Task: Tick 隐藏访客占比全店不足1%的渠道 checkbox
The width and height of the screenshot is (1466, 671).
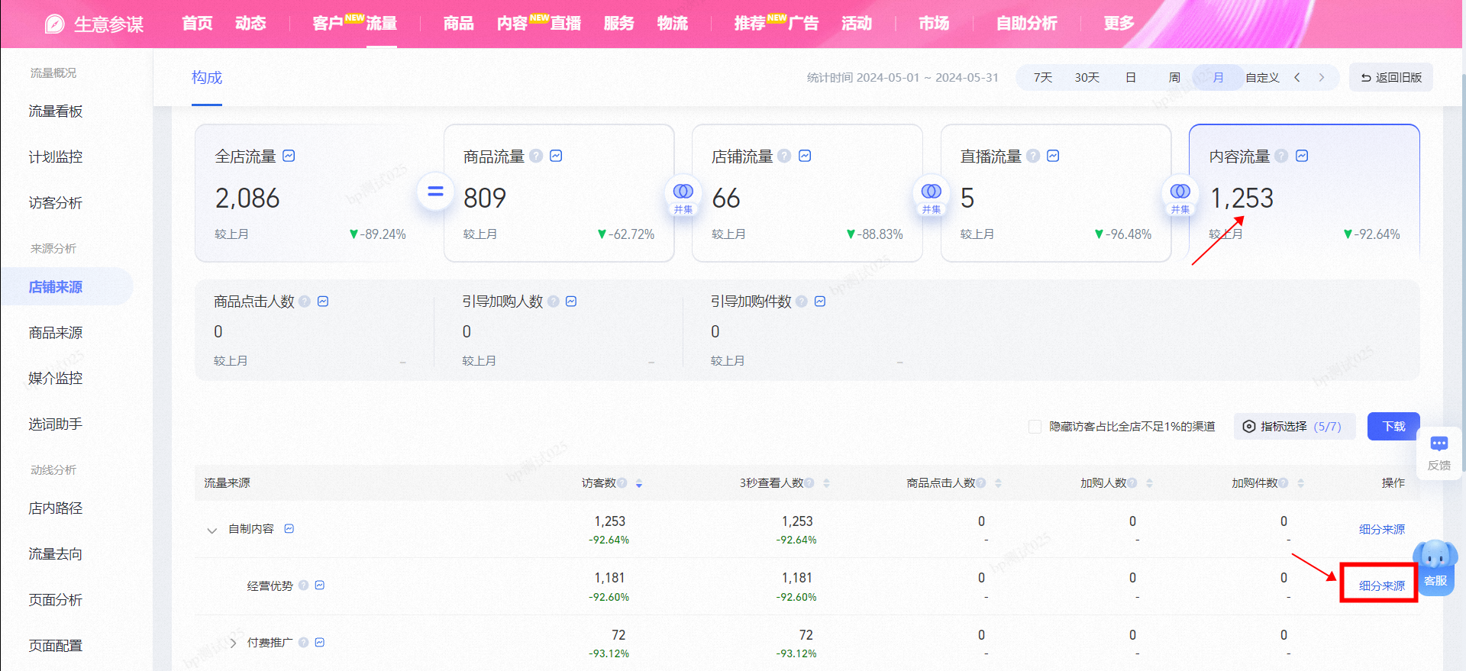Action: point(1035,427)
